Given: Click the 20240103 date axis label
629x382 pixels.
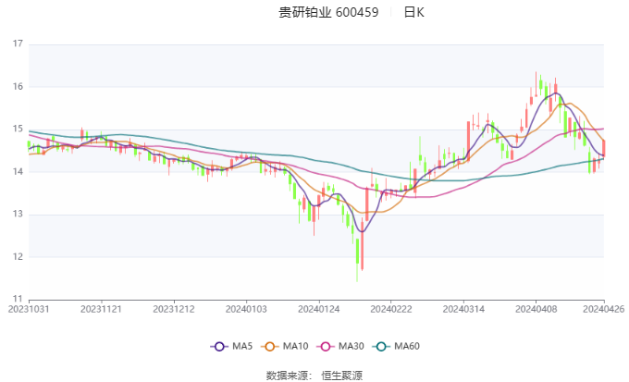Looking at the screenshot, I should (x=246, y=309).
